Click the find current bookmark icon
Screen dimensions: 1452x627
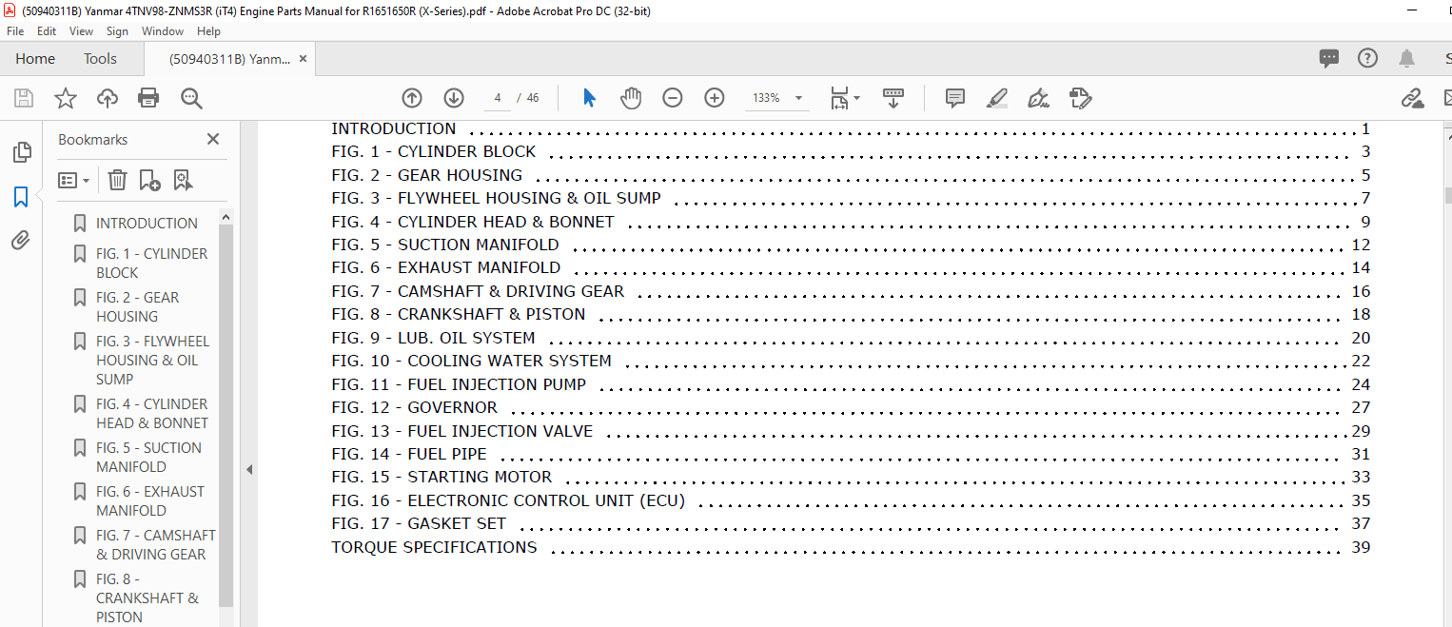click(183, 180)
